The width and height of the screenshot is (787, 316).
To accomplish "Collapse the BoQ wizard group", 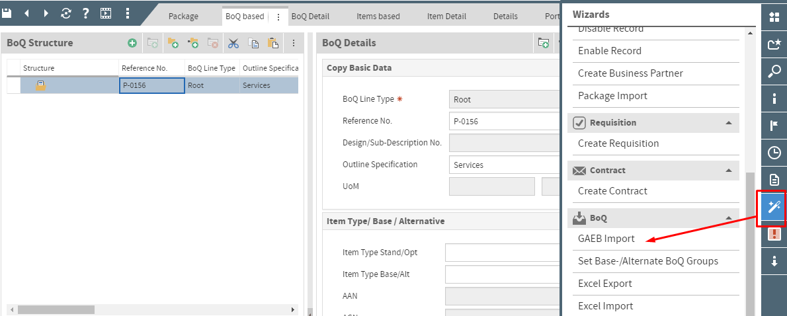I will 729,218.
